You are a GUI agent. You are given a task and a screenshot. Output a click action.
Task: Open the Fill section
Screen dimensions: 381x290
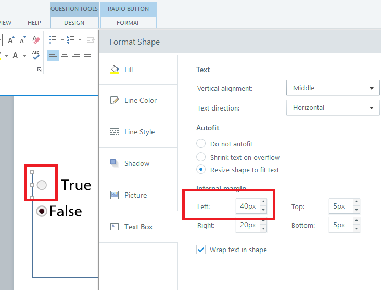(138, 70)
